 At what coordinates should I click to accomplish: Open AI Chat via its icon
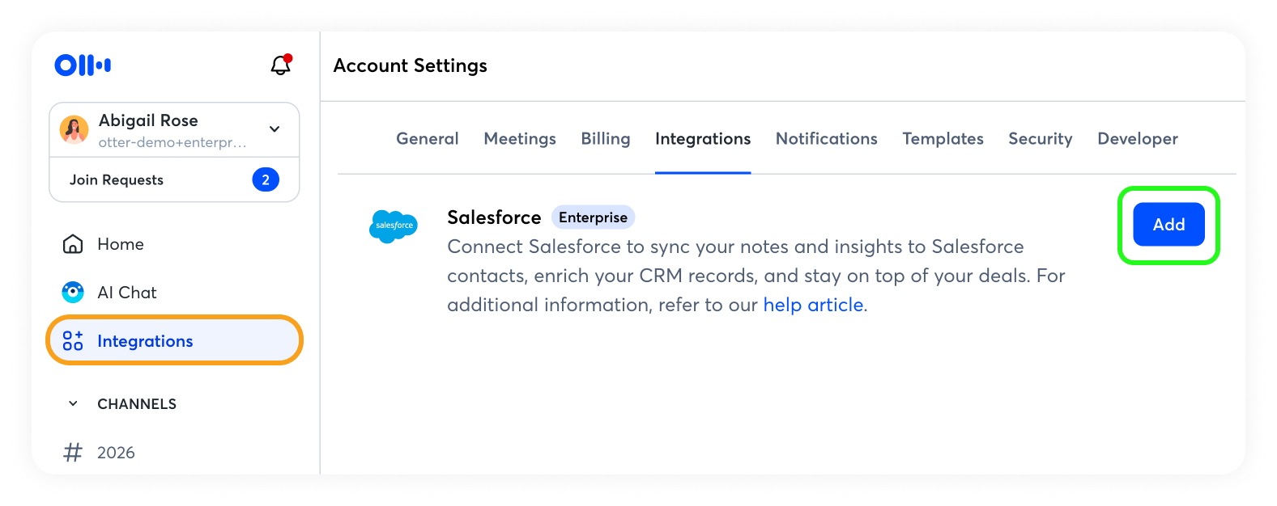(x=73, y=293)
